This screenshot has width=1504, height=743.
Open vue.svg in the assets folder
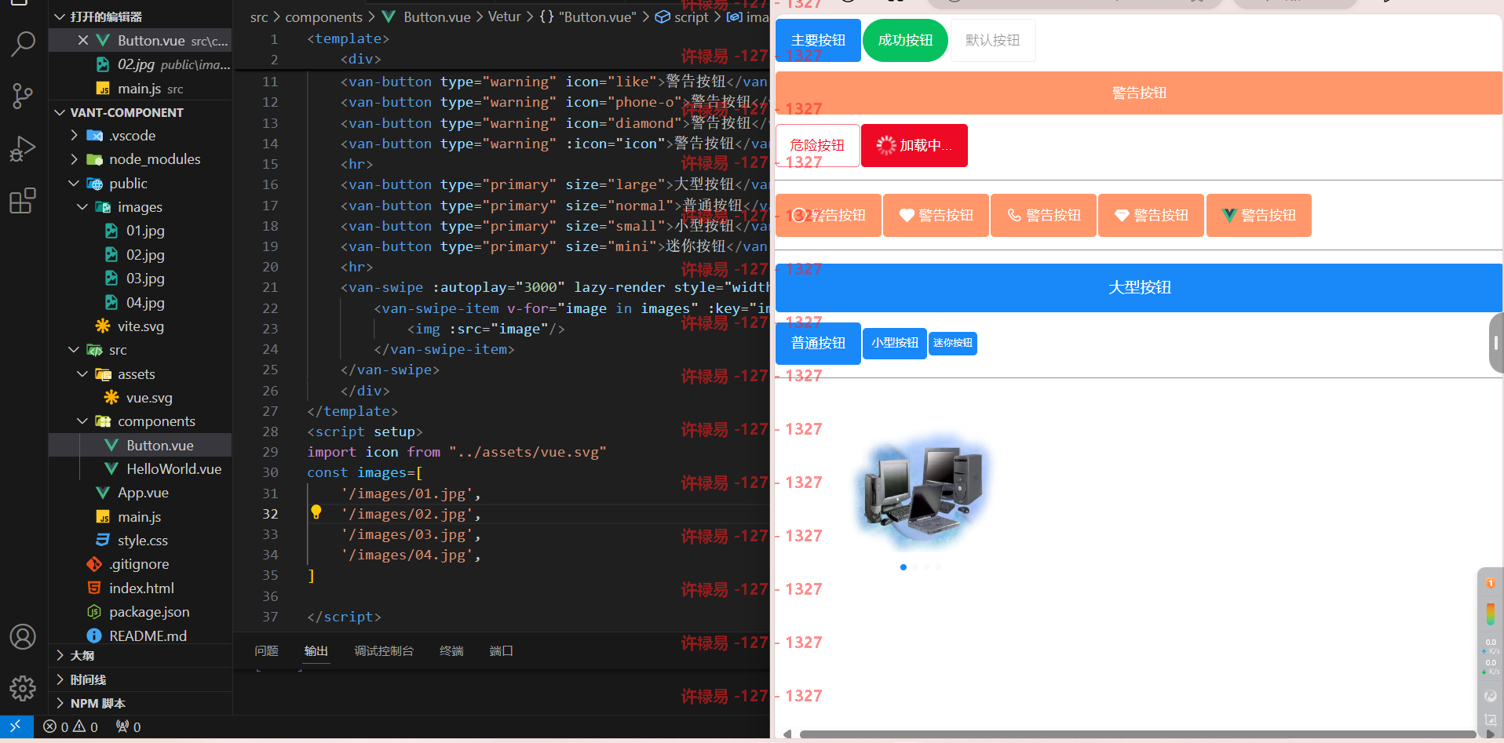click(149, 398)
